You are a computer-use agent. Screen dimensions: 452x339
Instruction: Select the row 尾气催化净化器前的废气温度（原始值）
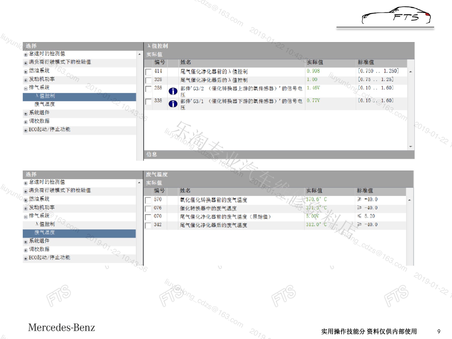click(x=275, y=217)
